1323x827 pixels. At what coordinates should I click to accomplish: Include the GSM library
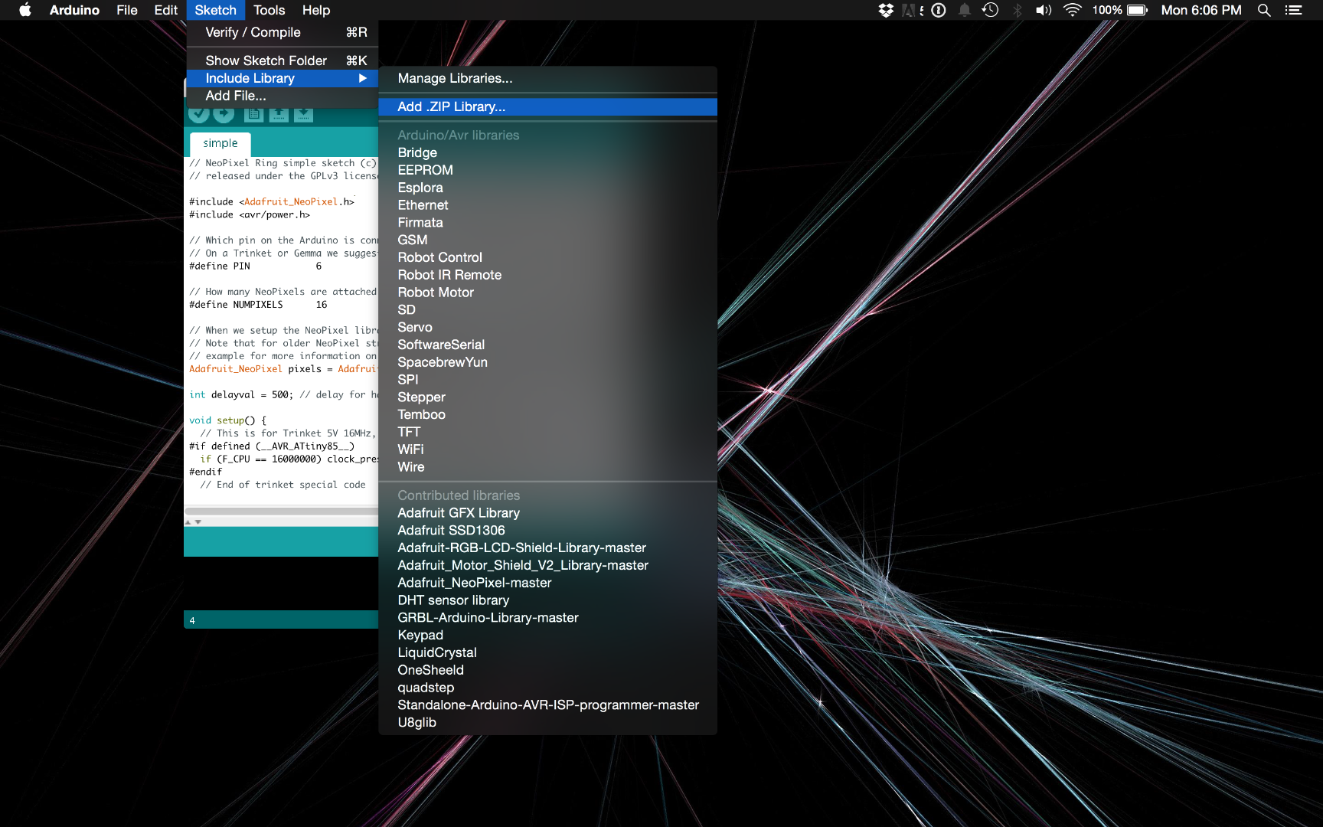tap(547, 240)
